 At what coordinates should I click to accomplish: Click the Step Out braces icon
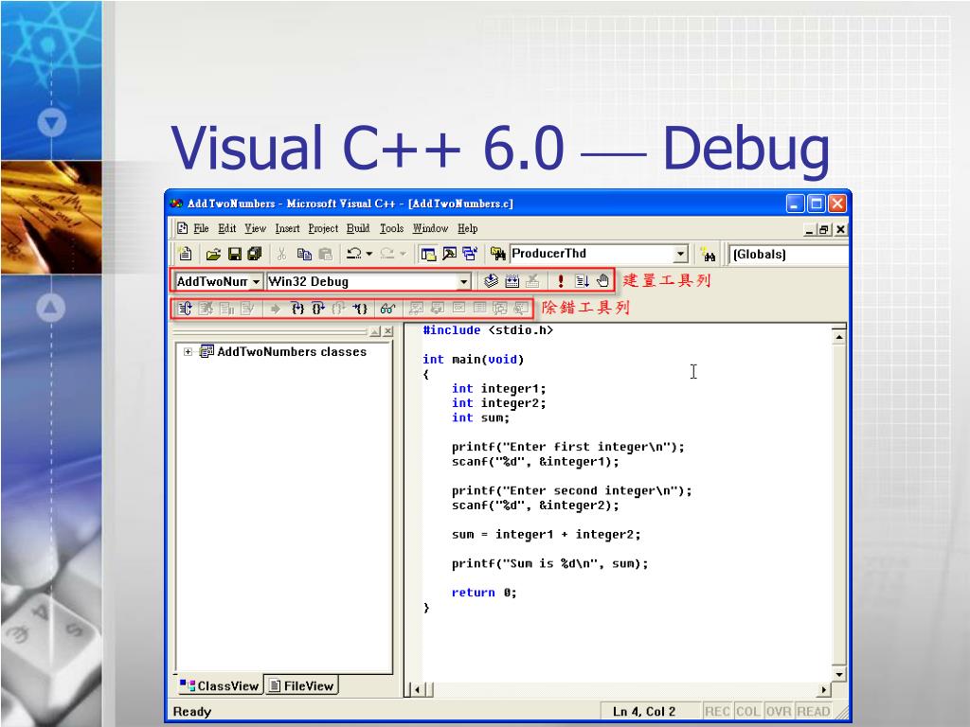point(338,308)
